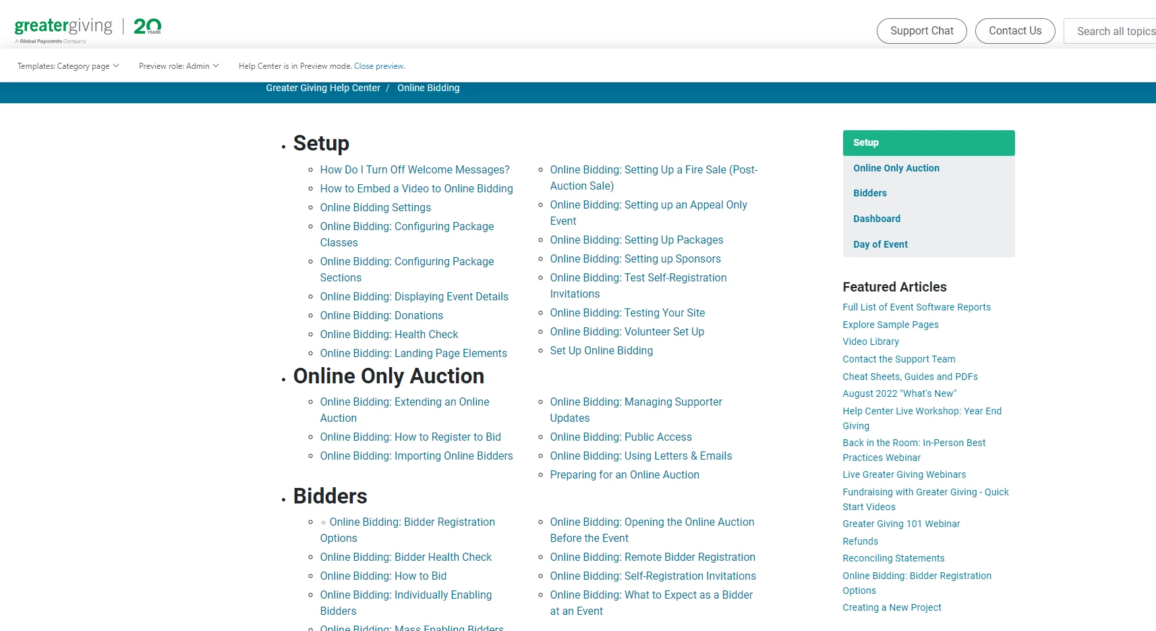The width and height of the screenshot is (1156, 631).
Task: Select the Setup sidebar tab
Action: [929, 143]
